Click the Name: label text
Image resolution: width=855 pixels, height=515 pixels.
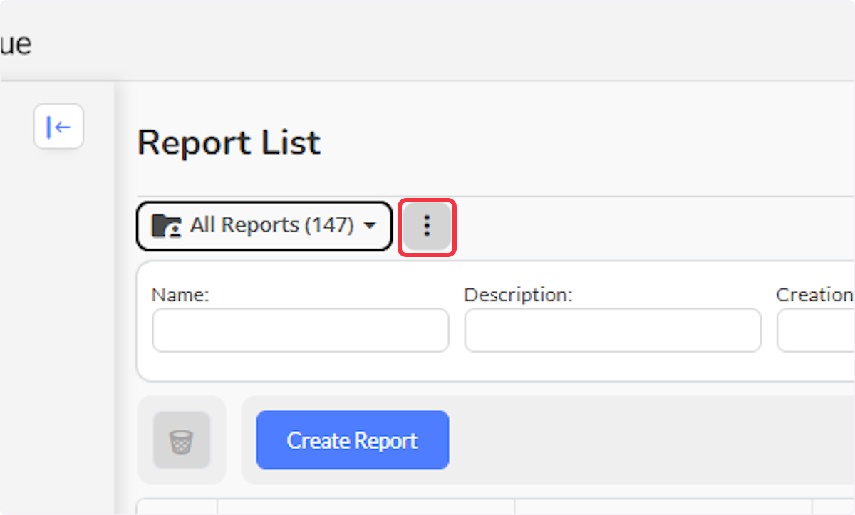(180, 295)
